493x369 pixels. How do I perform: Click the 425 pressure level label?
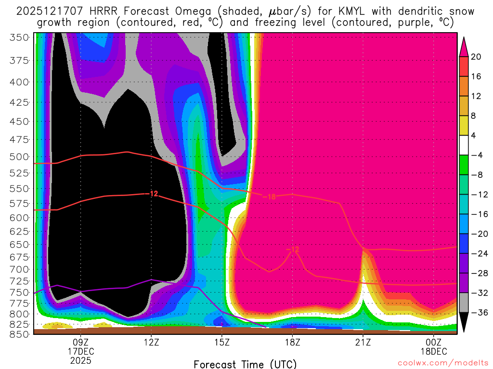[x=19, y=102]
